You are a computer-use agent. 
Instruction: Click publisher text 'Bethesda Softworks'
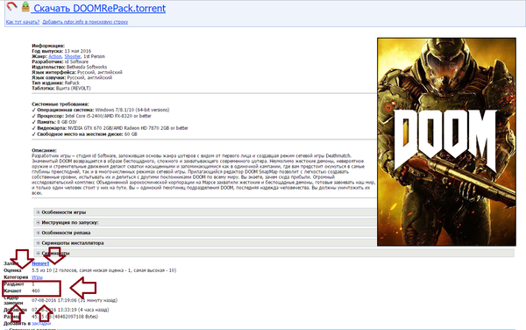tap(87, 68)
